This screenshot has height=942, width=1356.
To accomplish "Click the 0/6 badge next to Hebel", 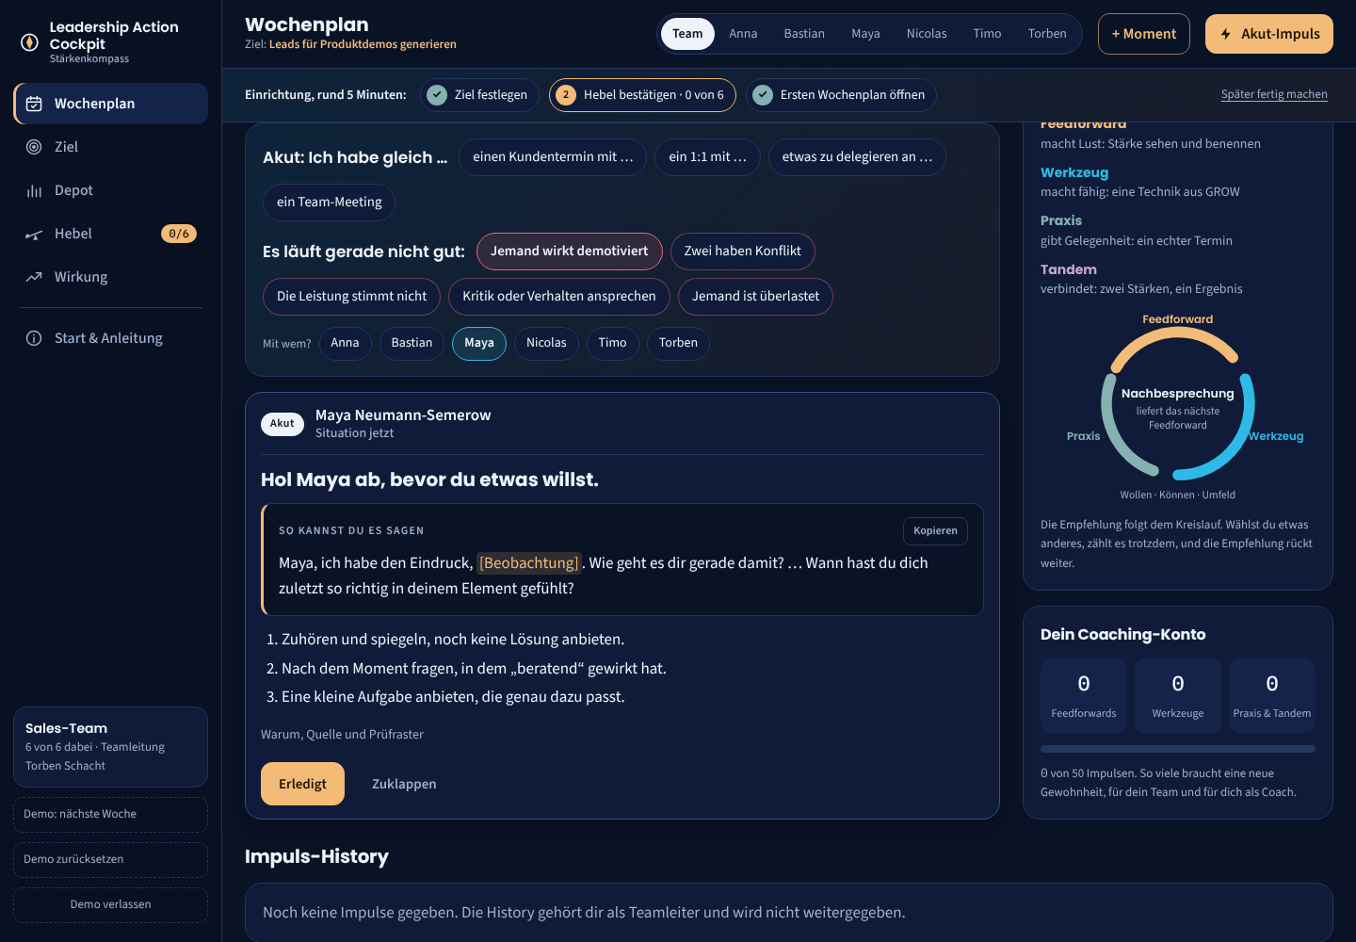I will (179, 234).
